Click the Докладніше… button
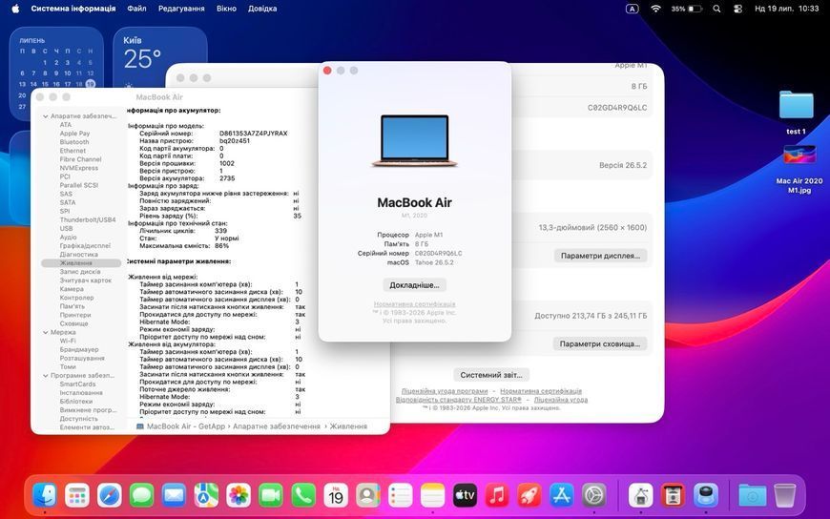 (x=414, y=285)
